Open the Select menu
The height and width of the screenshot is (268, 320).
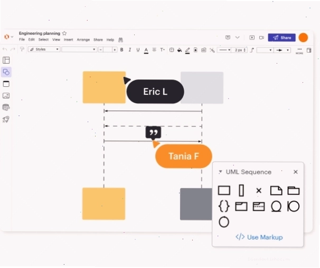click(x=43, y=39)
